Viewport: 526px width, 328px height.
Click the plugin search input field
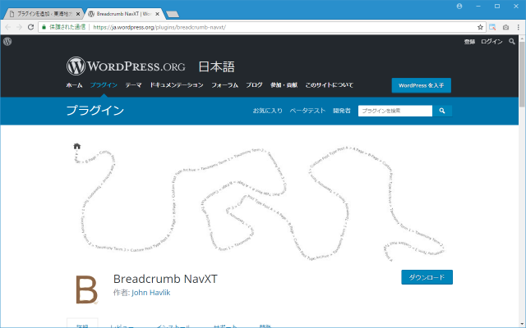(x=394, y=110)
